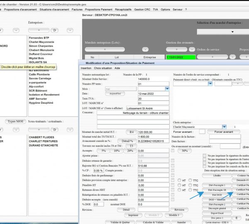Add a new entreprise with the plus button

[x=39, y=30]
